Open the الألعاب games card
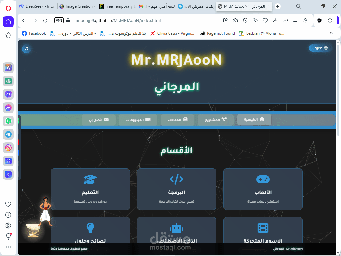The image size is (341, 256). pyautogui.click(x=263, y=189)
